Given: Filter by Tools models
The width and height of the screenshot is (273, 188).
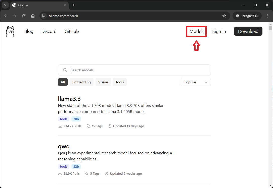Looking at the screenshot, I should [x=120, y=82].
